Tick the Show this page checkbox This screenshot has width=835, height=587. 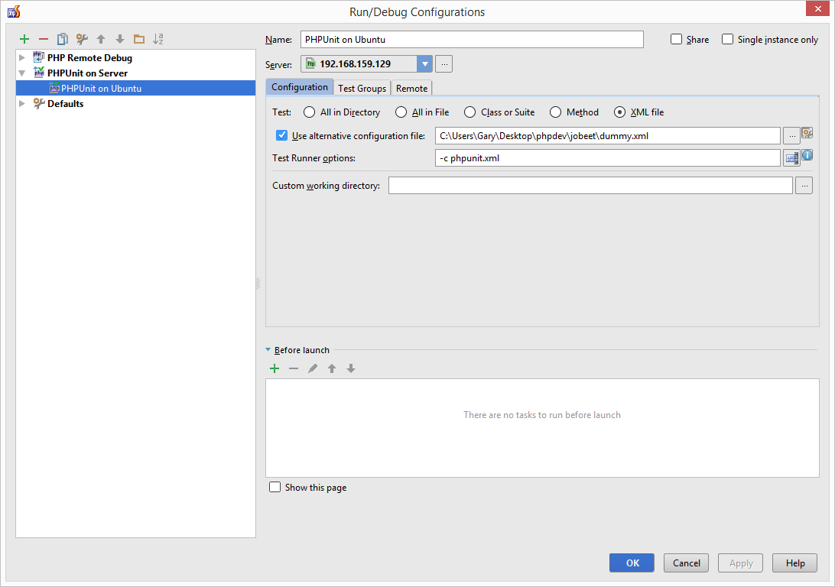[x=275, y=487]
